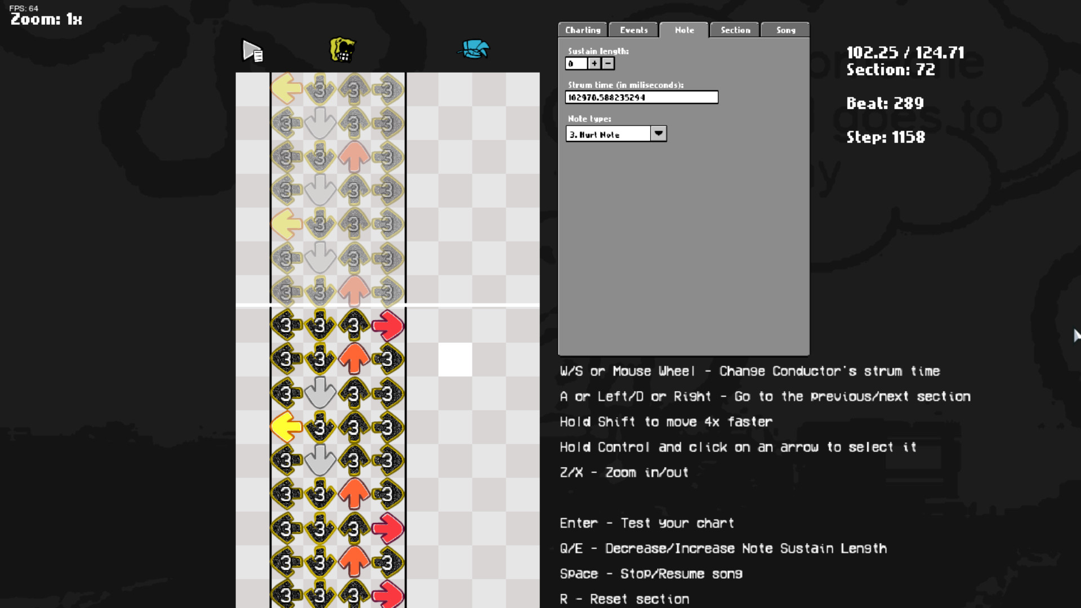
Task: Select the hurt note in the bottom row
Action: [320, 594]
